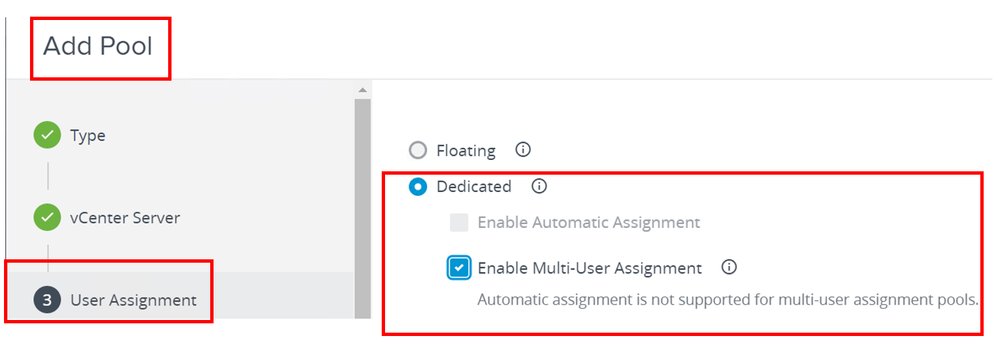Image resolution: width=993 pixels, height=346 pixels.
Task: Uncheck the Enable Multi-User Assignment checkbox
Action: [x=459, y=268]
